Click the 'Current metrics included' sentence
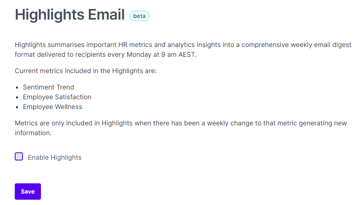The height and width of the screenshot is (205, 364). (86, 71)
